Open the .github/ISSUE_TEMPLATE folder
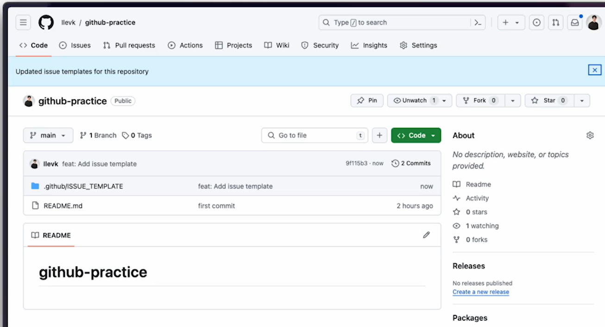 [x=83, y=186]
